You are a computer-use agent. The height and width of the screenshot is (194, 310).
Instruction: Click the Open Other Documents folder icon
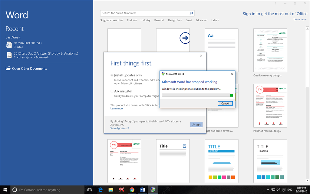8,69
